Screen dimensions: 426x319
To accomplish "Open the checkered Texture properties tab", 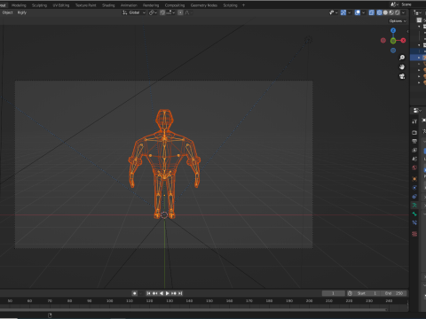I will [x=414, y=234].
